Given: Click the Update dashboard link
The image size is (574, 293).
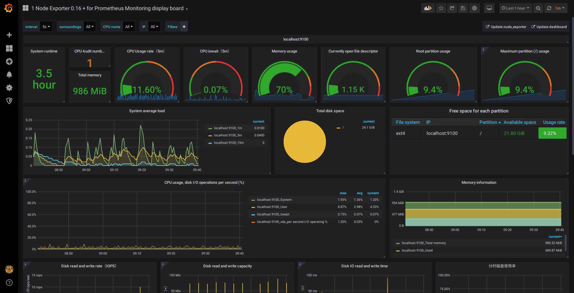Looking at the screenshot, I should 549,27.
